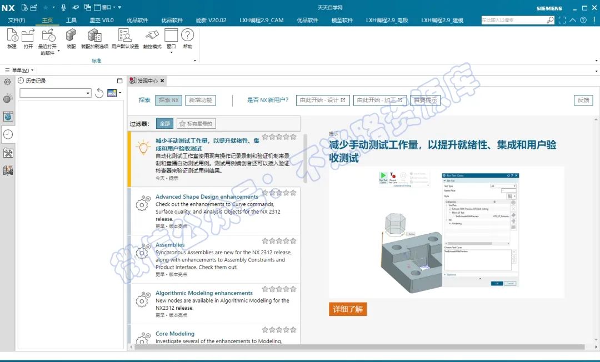
Task: Open the 星空 V8.0 tab
Action: point(102,20)
